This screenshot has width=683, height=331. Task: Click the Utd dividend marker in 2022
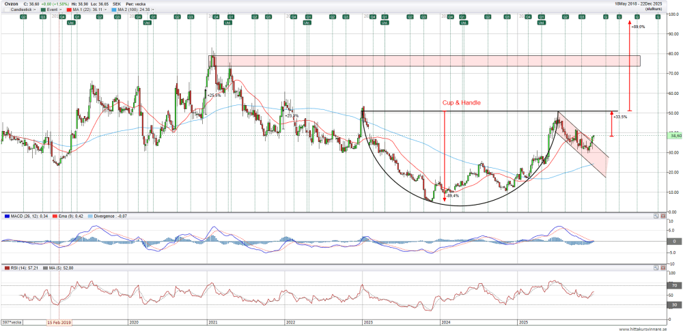(x=308, y=23)
